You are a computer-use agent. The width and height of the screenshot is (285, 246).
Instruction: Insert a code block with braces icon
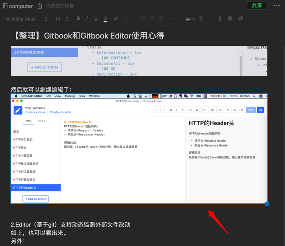coord(127,18)
